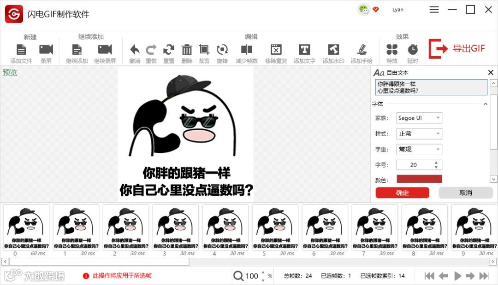This screenshot has height=285, width=498.
Task: Click the 继续录屏 continue recording icon
Action: click(x=105, y=50)
